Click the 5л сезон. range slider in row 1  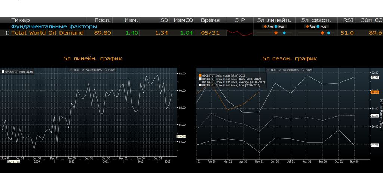(316, 33)
